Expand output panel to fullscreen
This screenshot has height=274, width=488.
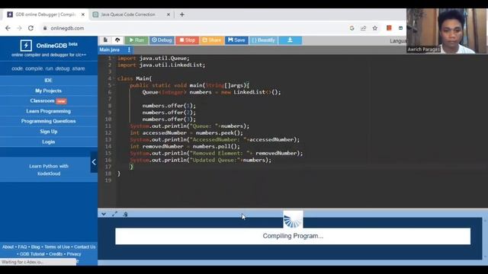click(x=114, y=214)
